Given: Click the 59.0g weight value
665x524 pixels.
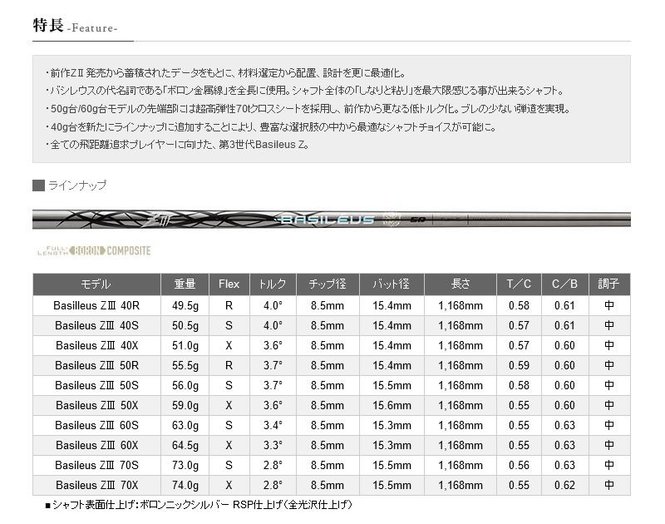Looking at the screenshot, I should coord(185,406).
